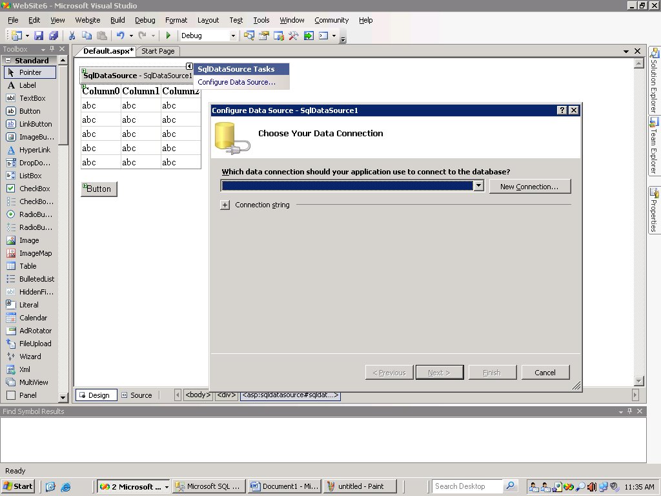Click New Connection button
The width and height of the screenshot is (661, 496).
point(530,187)
